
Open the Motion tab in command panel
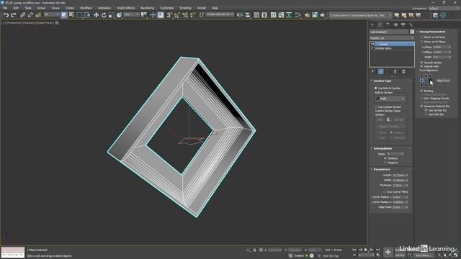tap(395, 24)
